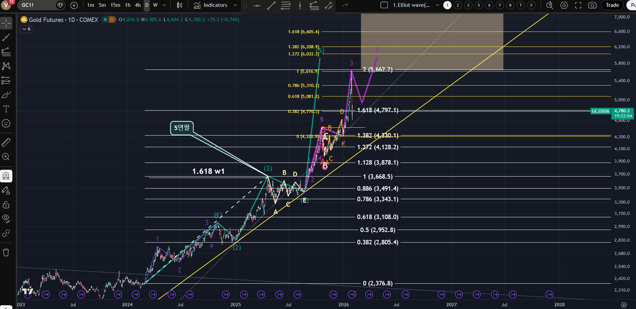
Task: Click the trash icon to remove drawings
Action: click(6, 253)
